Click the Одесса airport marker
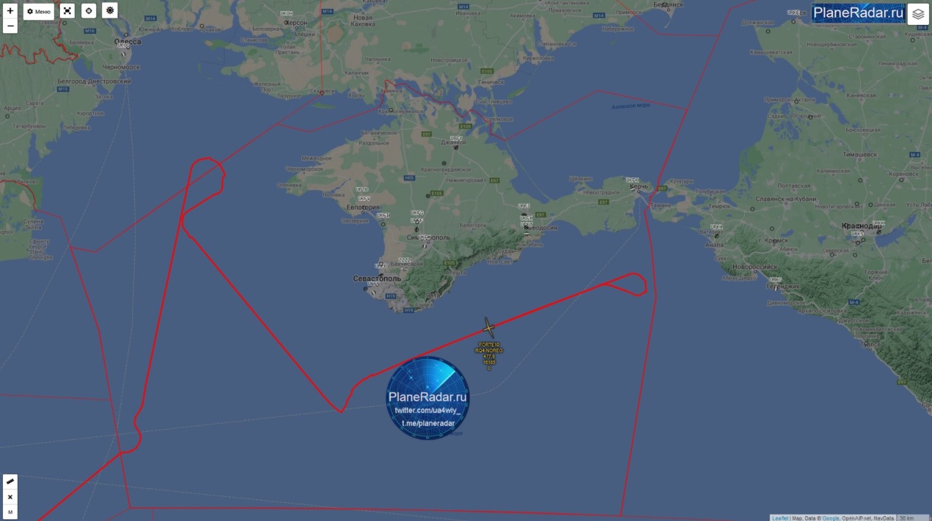The width and height of the screenshot is (932, 521). (124, 53)
